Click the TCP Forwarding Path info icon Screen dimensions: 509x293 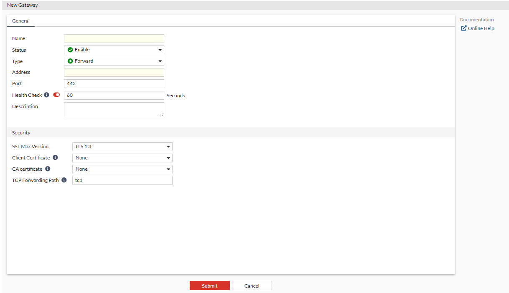pyautogui.click(x=64, y=180)
